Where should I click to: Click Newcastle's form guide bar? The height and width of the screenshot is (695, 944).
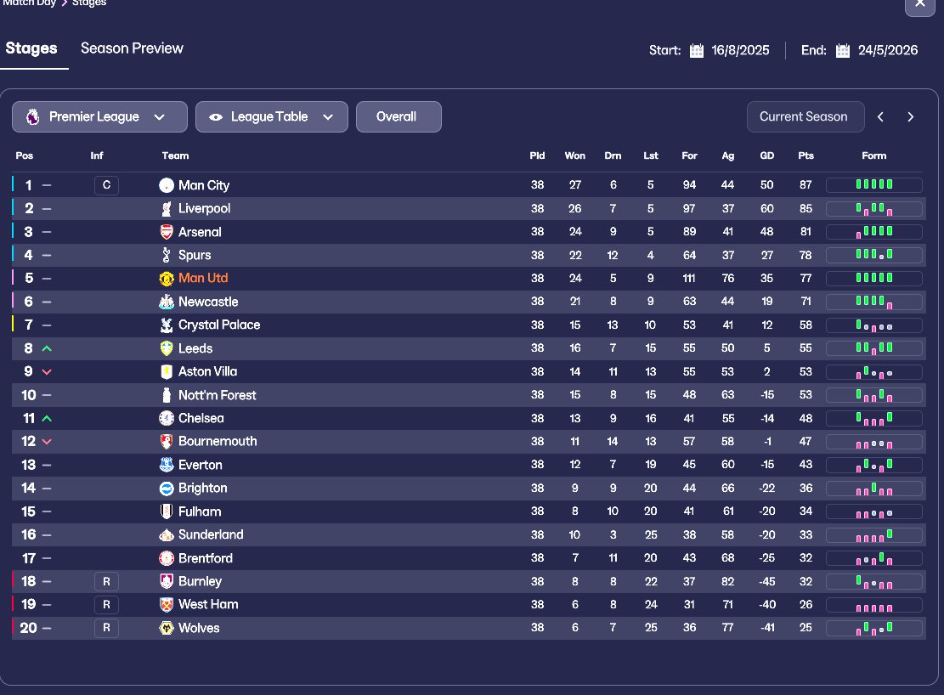click(x=873, y=302)
